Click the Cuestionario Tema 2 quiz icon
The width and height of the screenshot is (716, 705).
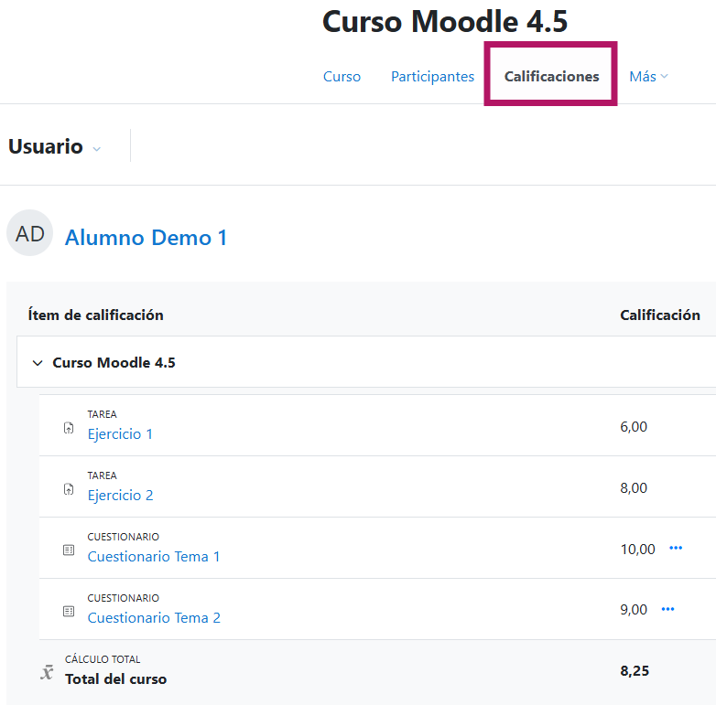click(x=69, y=612)
